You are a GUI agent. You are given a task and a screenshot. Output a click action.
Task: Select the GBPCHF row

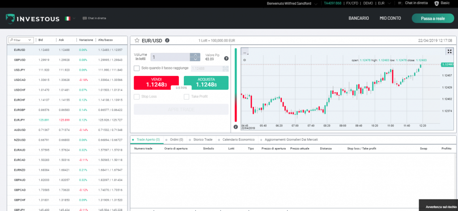67,200
